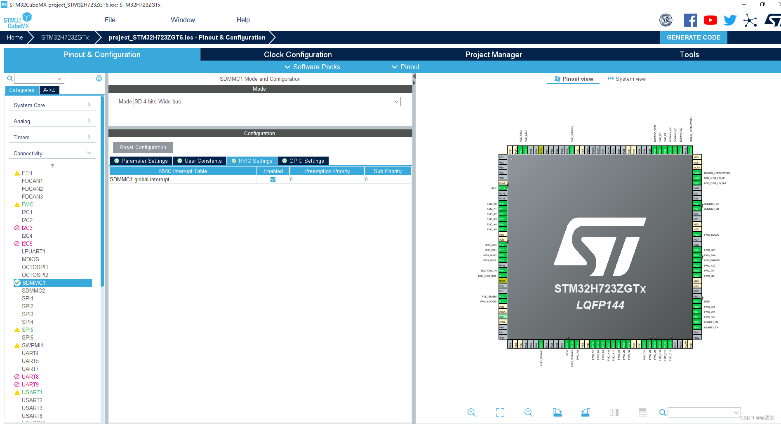
Task: Click the STM32H723ZGTx breadcrumb
Action: click(65, 37)
